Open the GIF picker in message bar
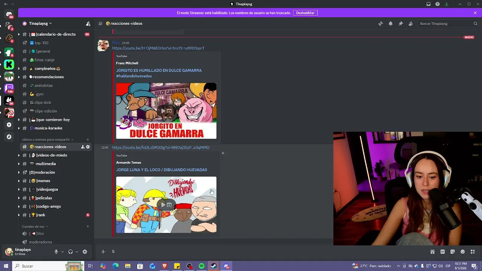This screenshot has width=482, height=271. click(442, 252)
